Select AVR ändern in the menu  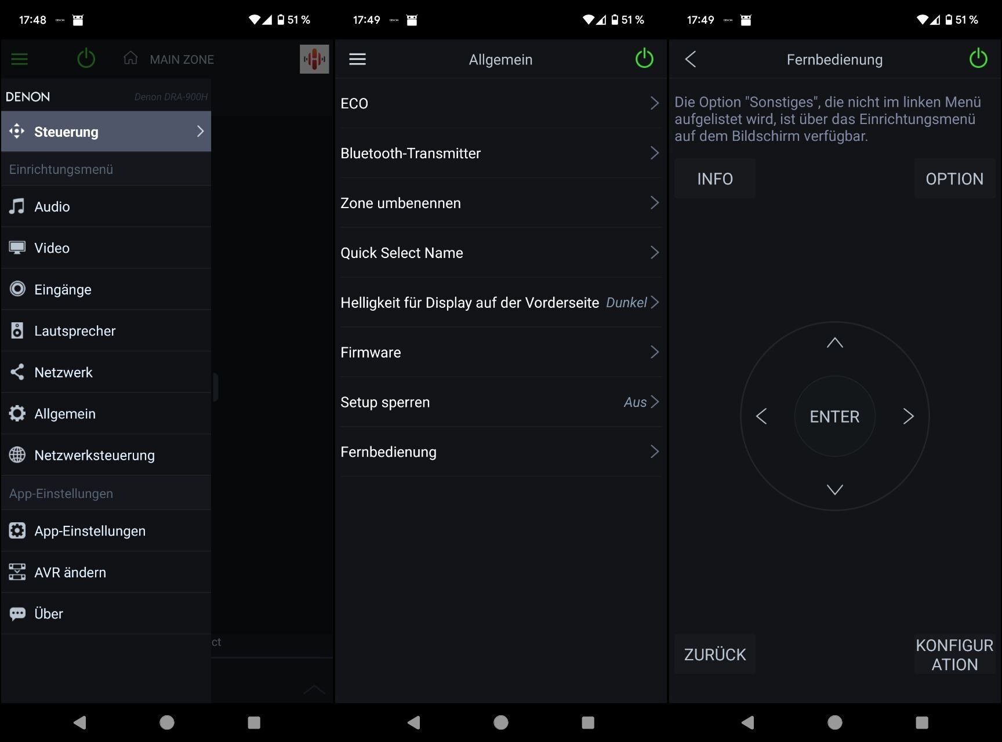click(106, 572)
